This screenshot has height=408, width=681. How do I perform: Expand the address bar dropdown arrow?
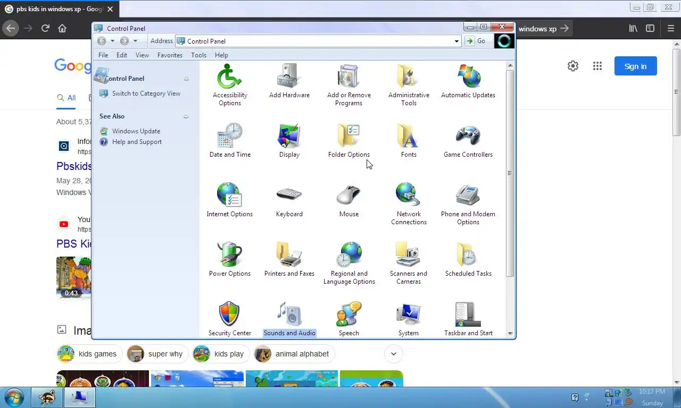(x=456, y=41)
